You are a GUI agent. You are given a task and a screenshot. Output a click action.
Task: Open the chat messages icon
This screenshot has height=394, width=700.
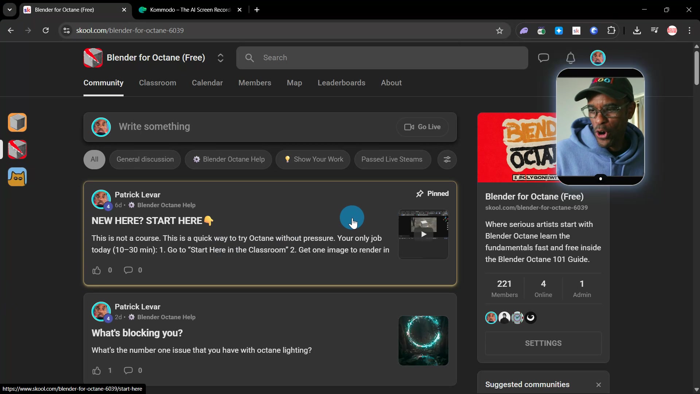[543, 58]
